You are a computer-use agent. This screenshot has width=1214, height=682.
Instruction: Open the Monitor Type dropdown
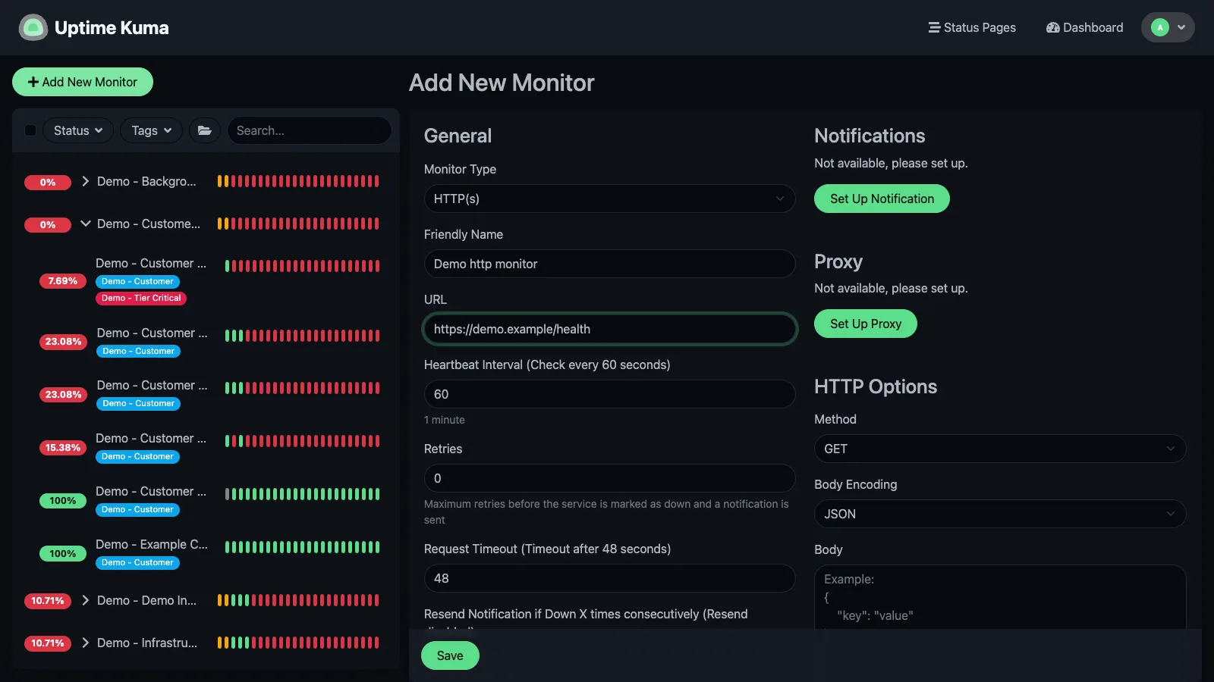coord(609,199)
